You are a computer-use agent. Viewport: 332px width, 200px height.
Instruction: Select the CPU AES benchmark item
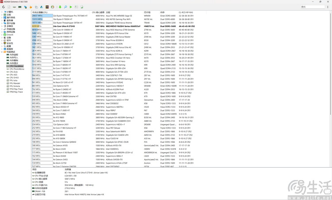pos(12,75)
